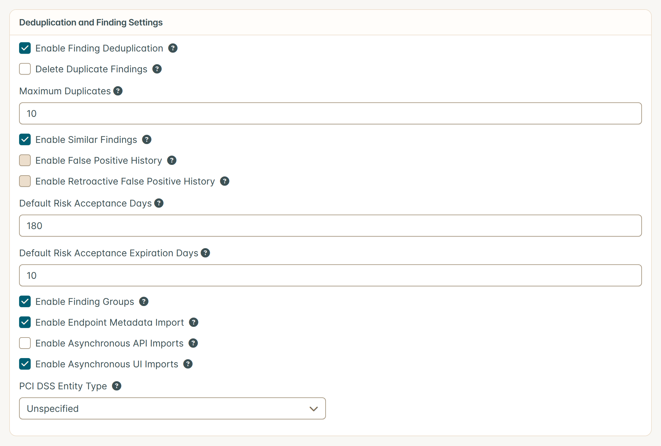Open help icon for Enable Finding Deduplication
This screenshot has width=661, height=446.
pos(173,48)
